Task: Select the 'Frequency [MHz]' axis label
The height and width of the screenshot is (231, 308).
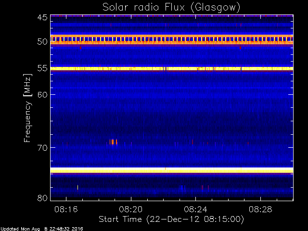Action: click(x=27, y=108)
